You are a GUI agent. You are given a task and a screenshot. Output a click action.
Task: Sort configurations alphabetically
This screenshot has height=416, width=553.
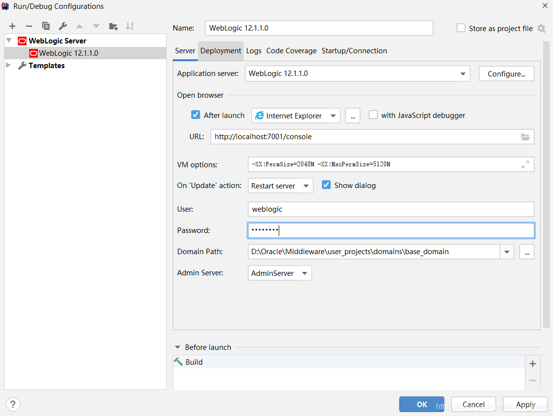click(x=130, y=26)
